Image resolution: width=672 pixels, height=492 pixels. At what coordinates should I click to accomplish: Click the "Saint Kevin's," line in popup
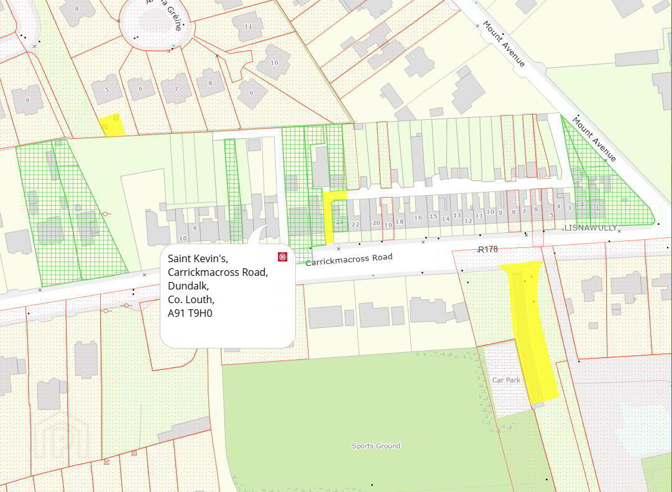[198, 258]
